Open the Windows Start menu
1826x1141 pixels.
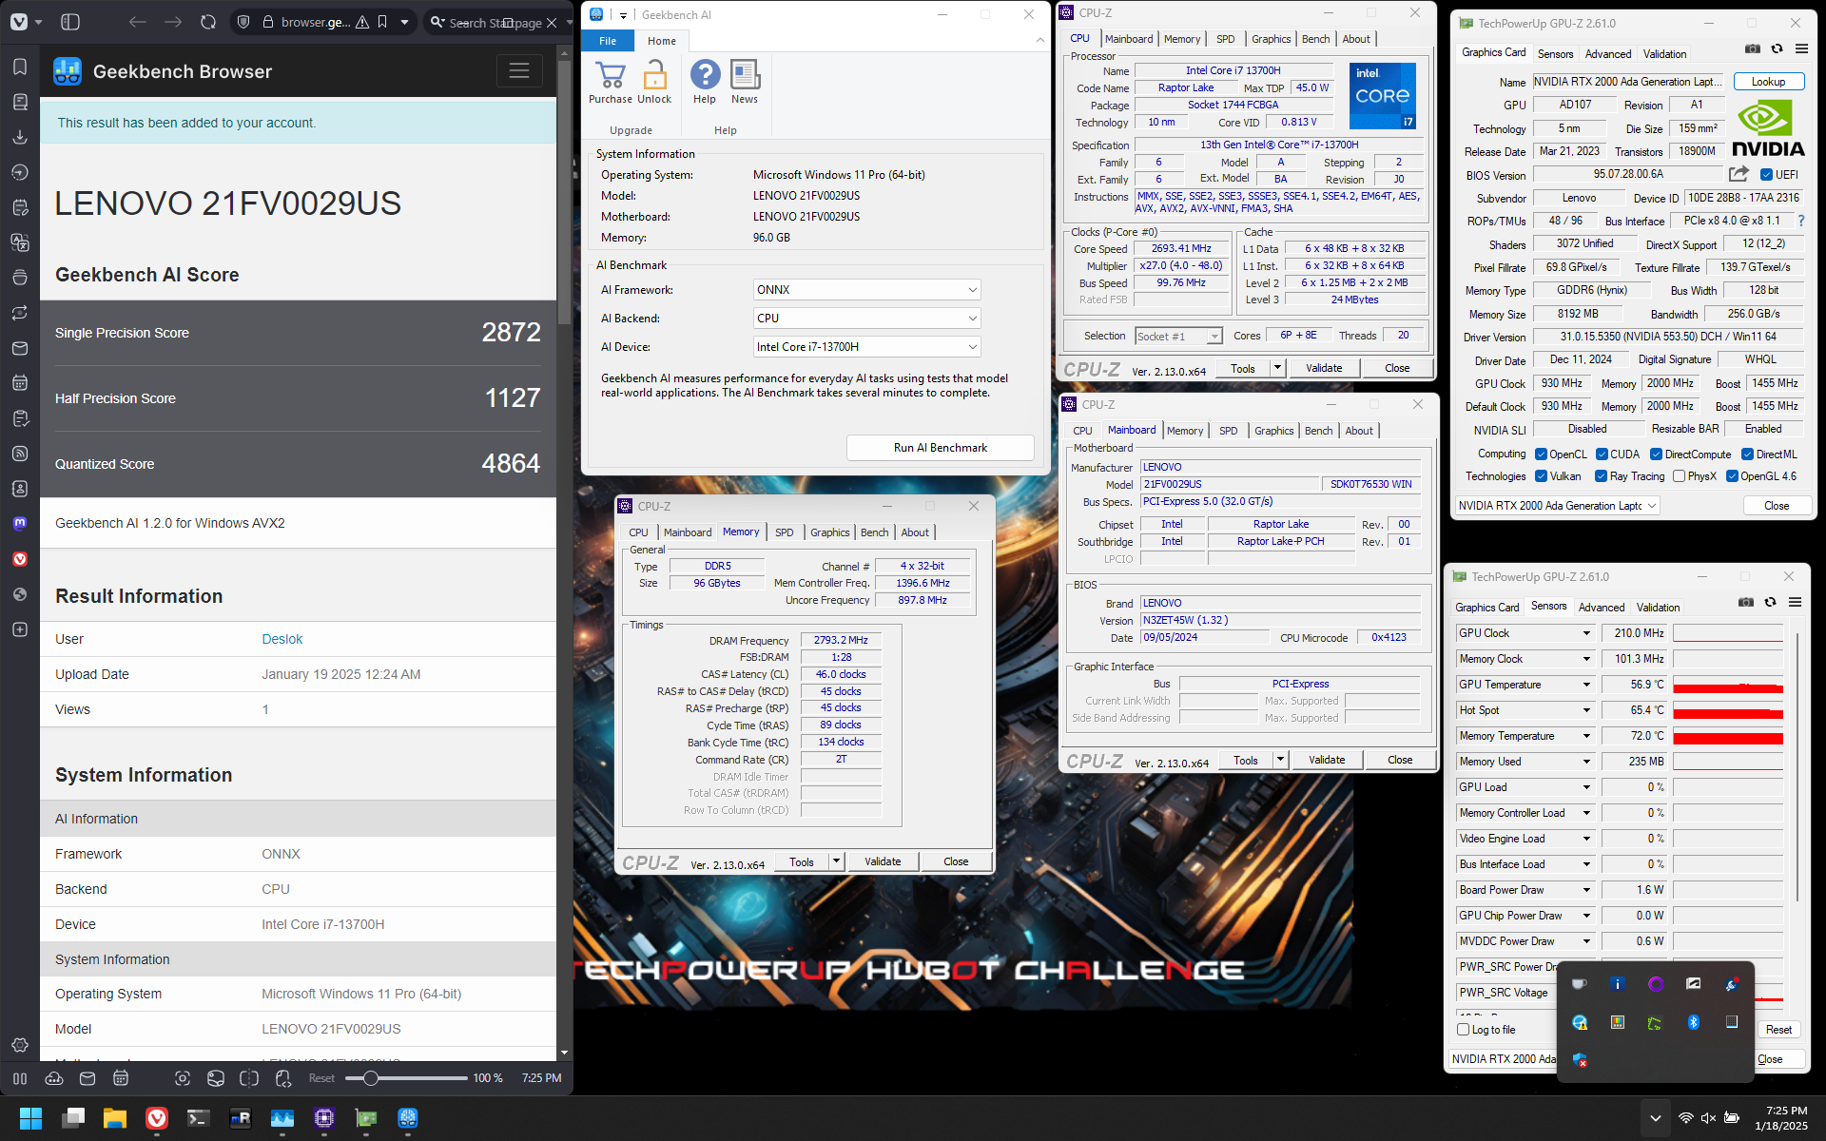30,1118
